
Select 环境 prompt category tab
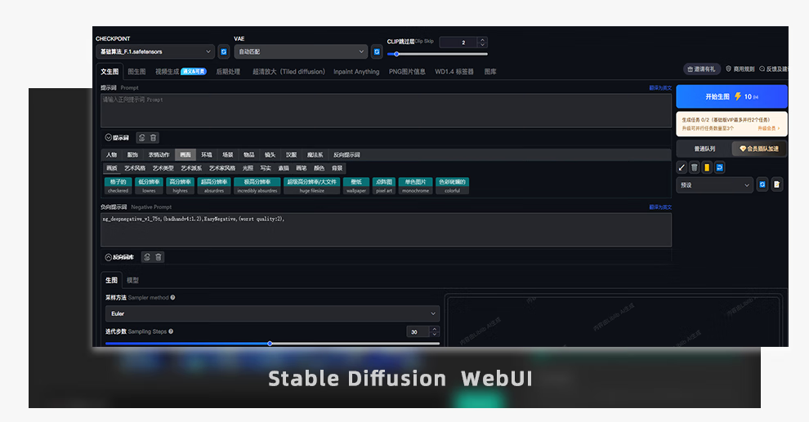(x=207, y=154)
